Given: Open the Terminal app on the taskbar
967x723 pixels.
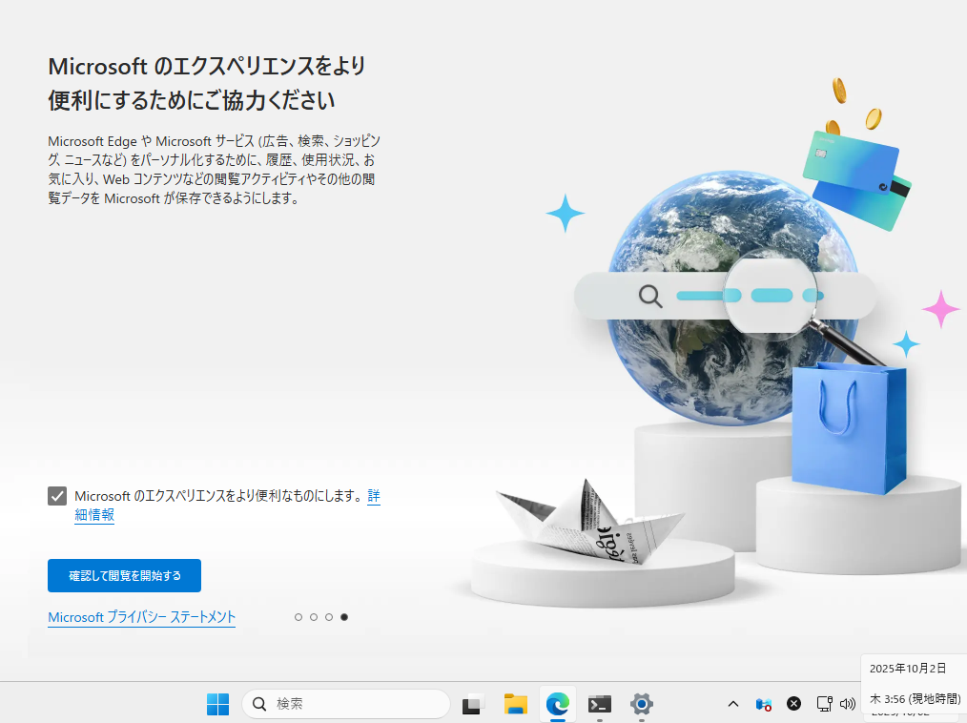Looking at the screenshot, I should click(x=600, y=704).
